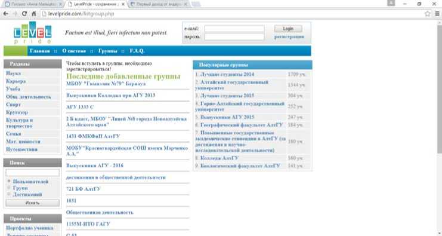Open Общественная деятельность group
The width and height of the screenshot is (442, 236).
tap(100, 212)
